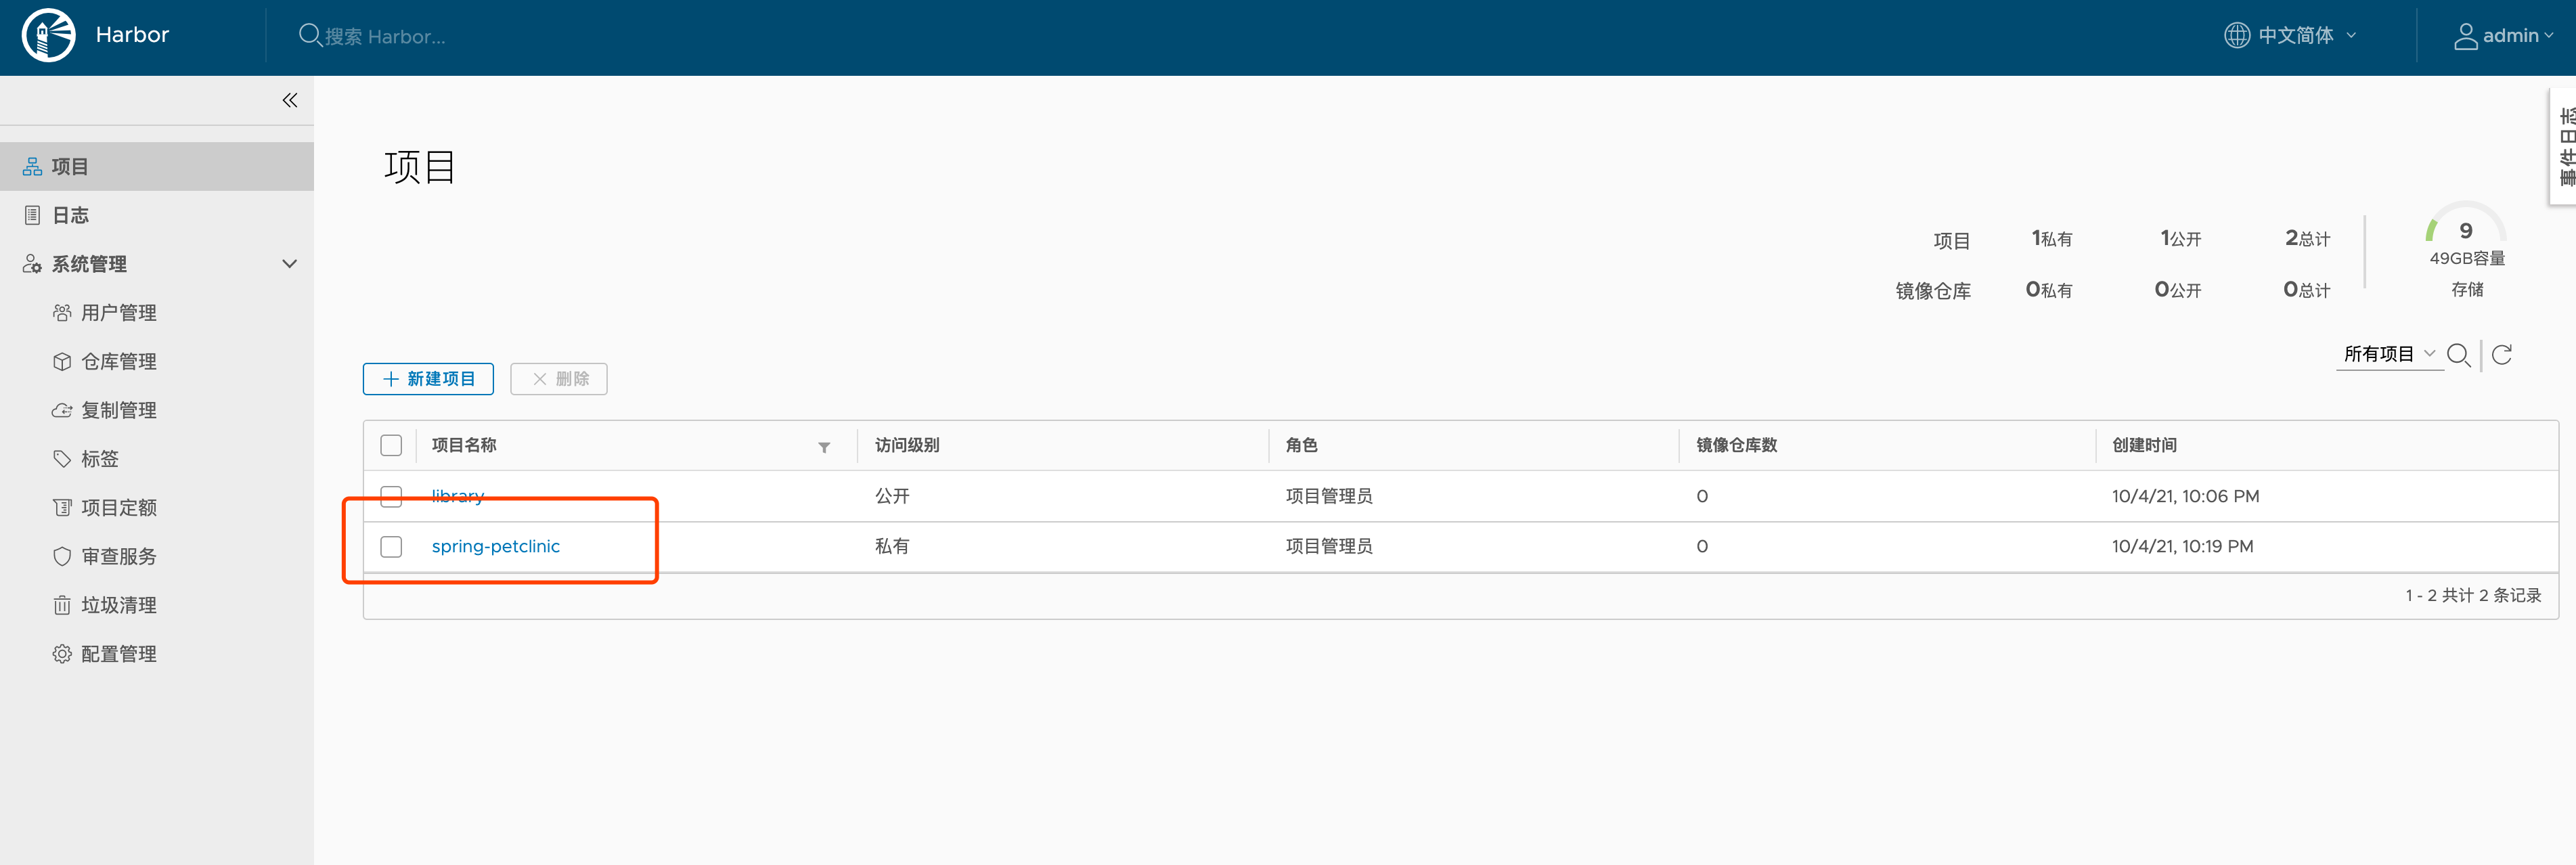Click the storage capacity gauge
The height and width of the screenshot is (865, 2576).
(2465, 232)
